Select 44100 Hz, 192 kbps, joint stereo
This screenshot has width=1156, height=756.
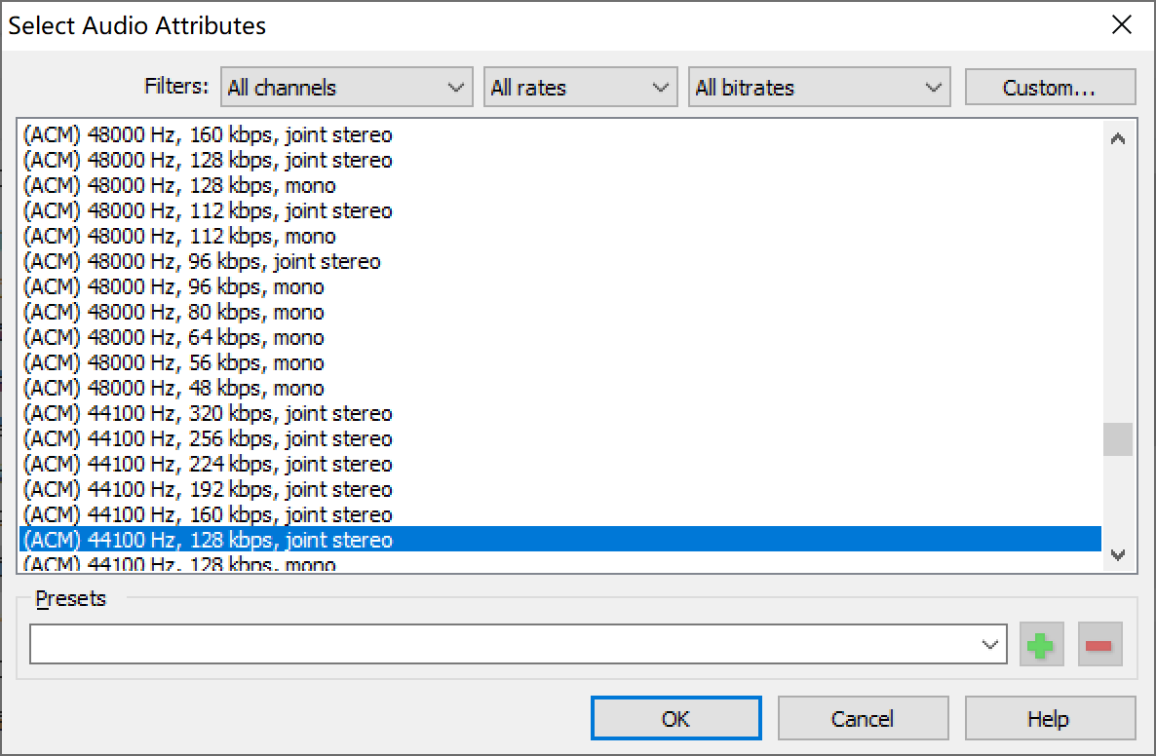coord(207,490)
